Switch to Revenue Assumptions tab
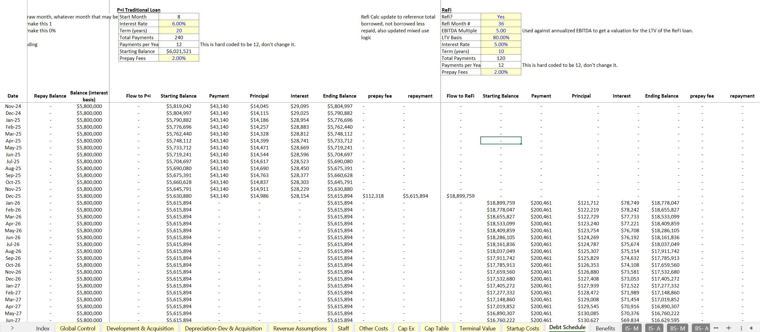 click(x=300, y=328)
